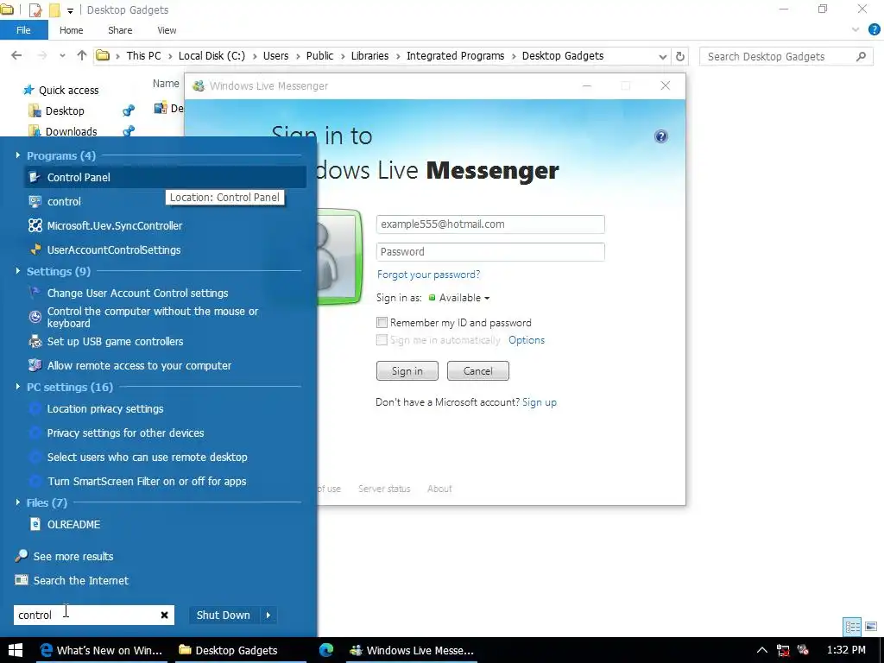Viewport: 884px width, 663px height.
Task: Open the Share ribbon tab
Action: (120, 30)
